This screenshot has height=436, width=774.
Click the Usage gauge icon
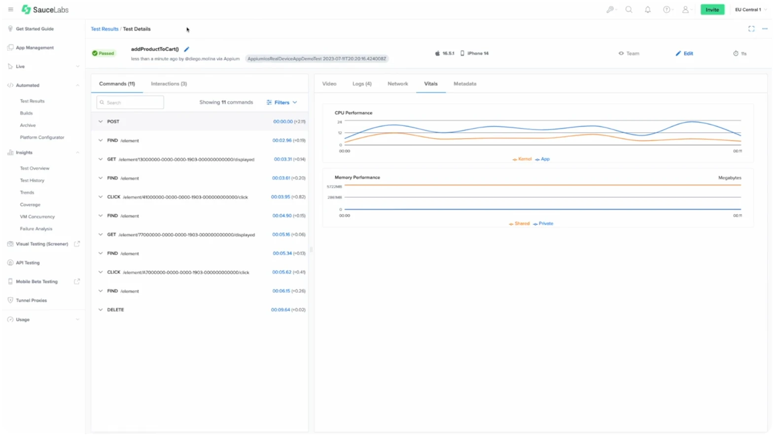(10, 319)
